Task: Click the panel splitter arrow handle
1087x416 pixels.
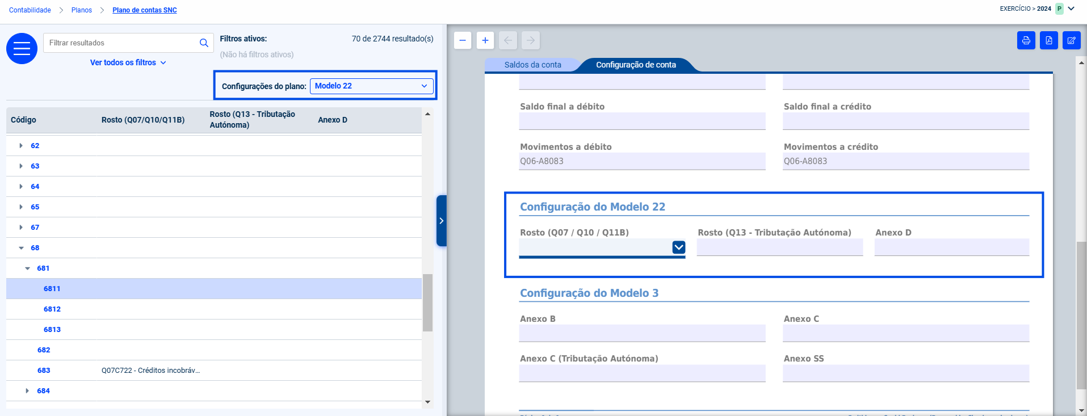Action: pos(442,221)
